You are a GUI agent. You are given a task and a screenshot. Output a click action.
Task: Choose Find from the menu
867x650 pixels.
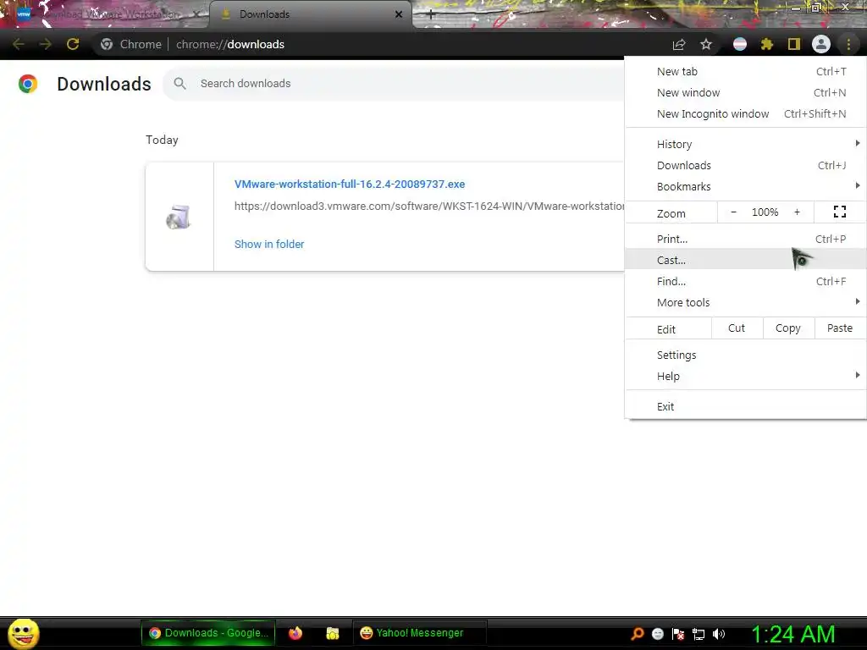click(745, 281)
